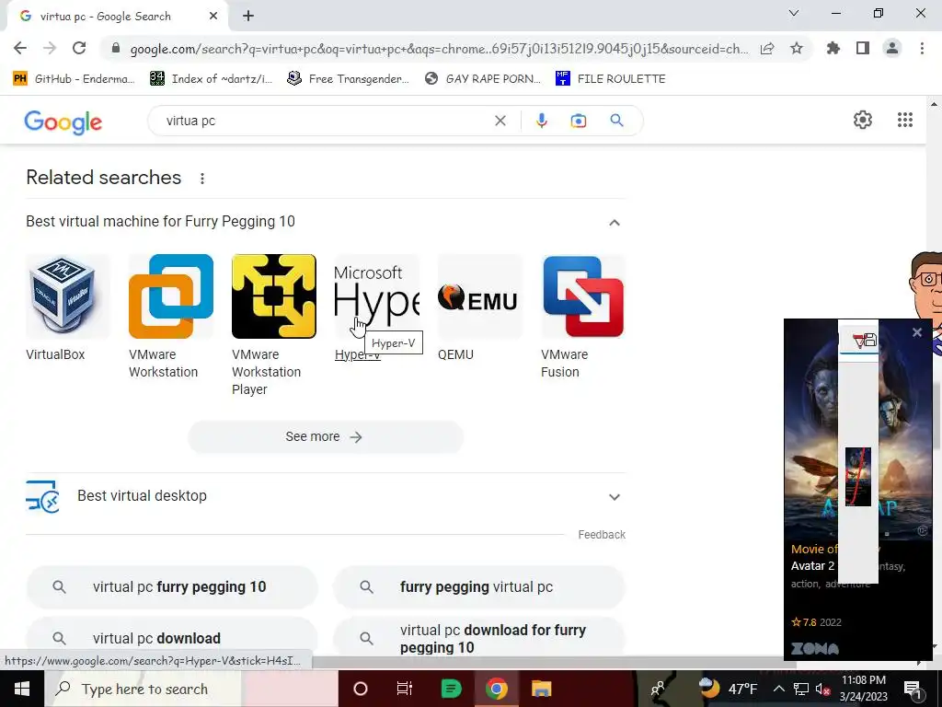This screenshot has width=942, height=707.
Task: Open Cortana from the taskbar circle
Action: tap(361, 689)
